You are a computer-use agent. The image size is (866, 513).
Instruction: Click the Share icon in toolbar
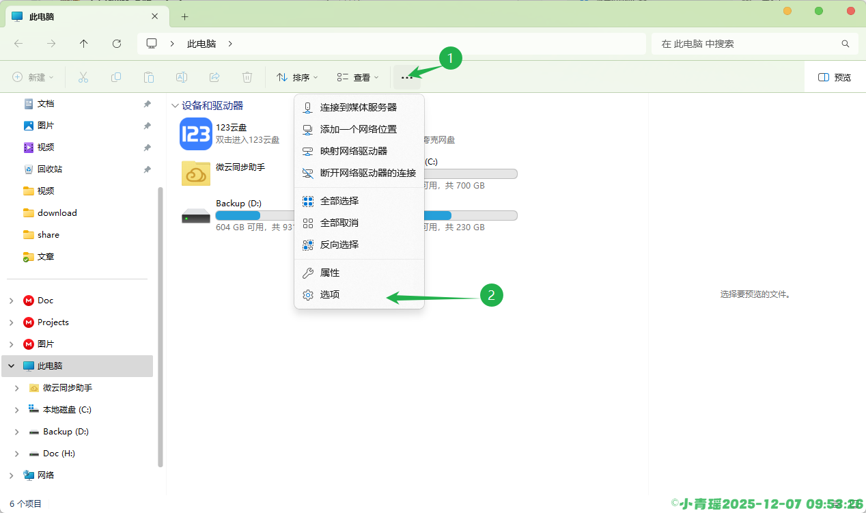click(214, 77)
